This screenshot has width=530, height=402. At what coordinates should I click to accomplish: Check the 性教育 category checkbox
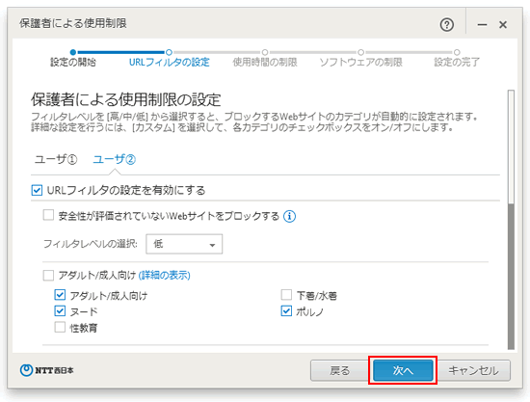[60, 327]
